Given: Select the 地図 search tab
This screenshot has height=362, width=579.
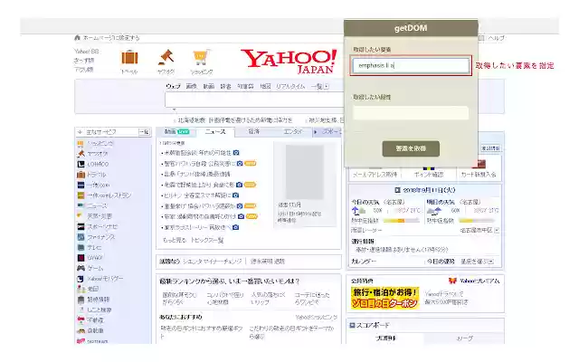Looking at the screenshot, I should coord(265,87).
